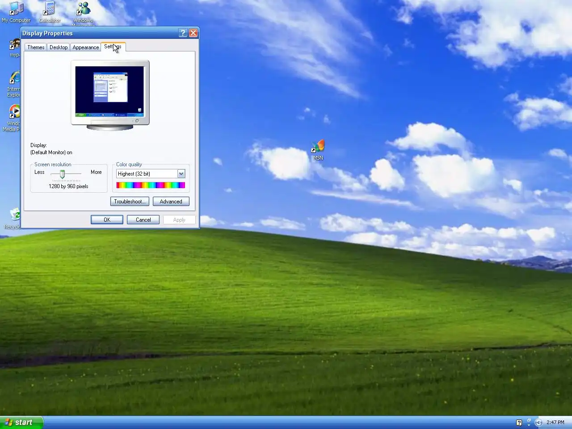Viewport: 572px width, 429px height.
Task: Expand hidden tray icons with round arrow
Action: pyautogui.click(x=538, y=422)
